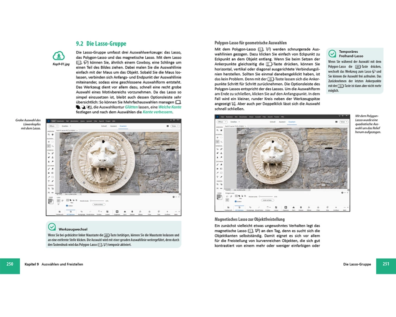396x317 pixels.
Task: Select 'Neu' selection mode in left screenshot options
Action: 67,201
